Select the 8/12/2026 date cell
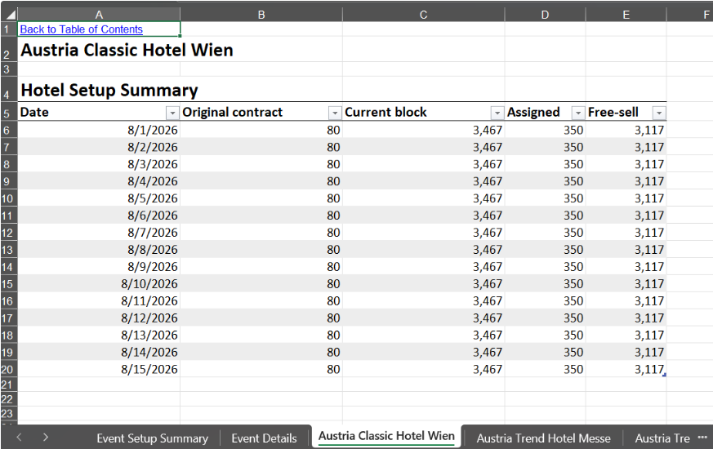713x449 pixels. [99, 318]
